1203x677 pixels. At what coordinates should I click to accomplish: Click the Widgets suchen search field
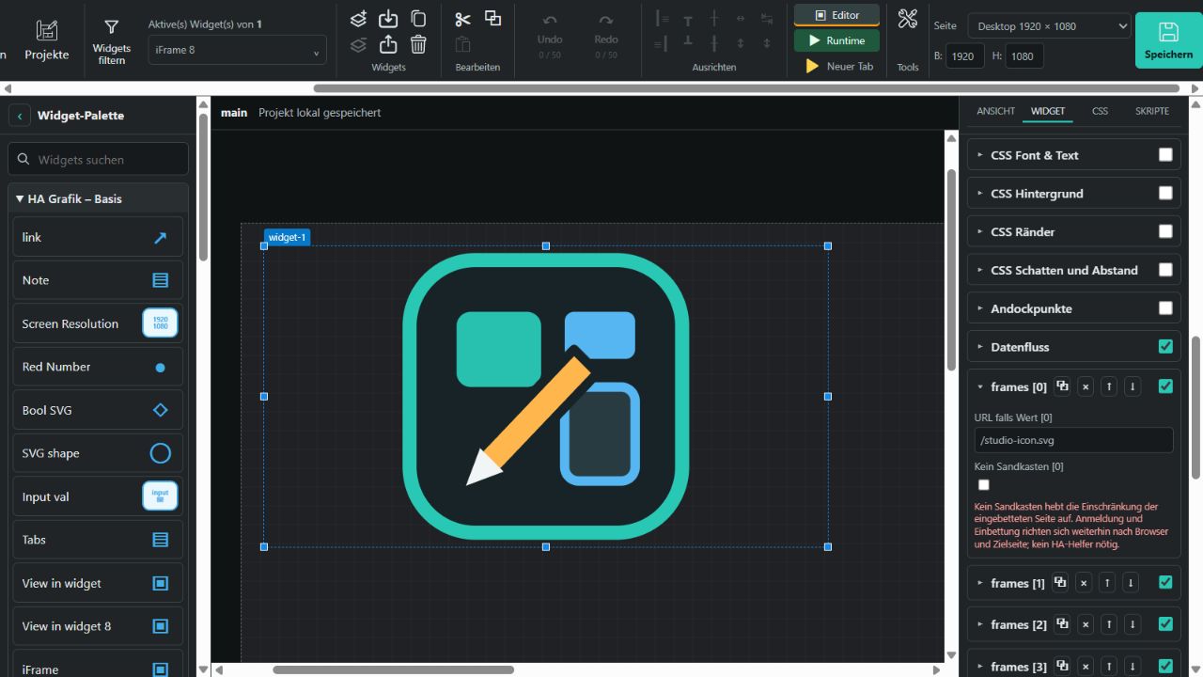[x=98, y=159]
